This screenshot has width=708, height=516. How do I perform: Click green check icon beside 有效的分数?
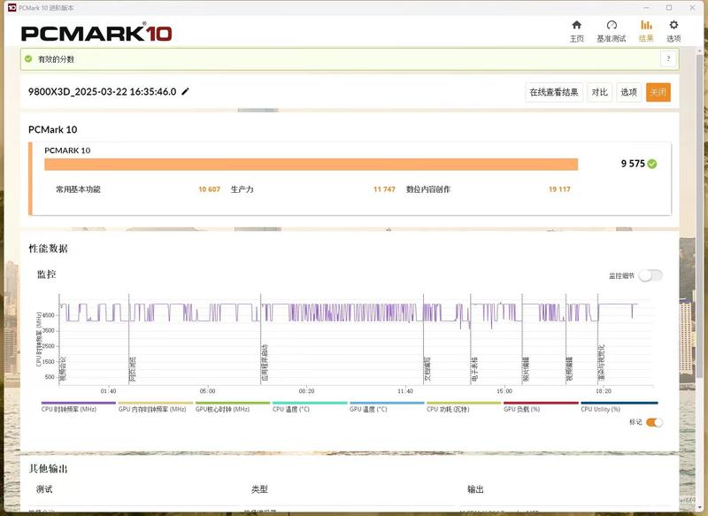coord(28,59)
